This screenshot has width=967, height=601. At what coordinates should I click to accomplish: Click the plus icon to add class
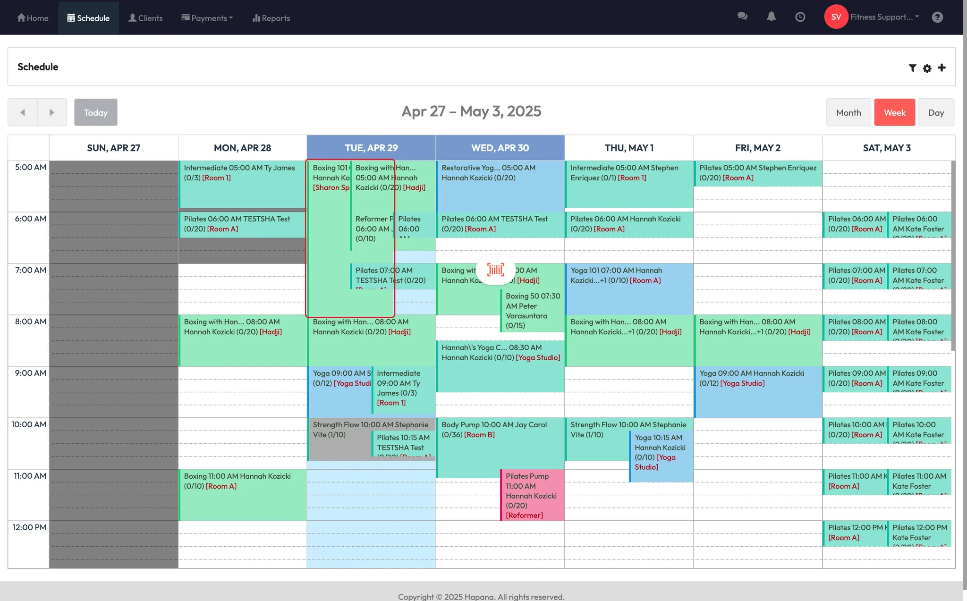pyautogui.click(x=942, y=68)
